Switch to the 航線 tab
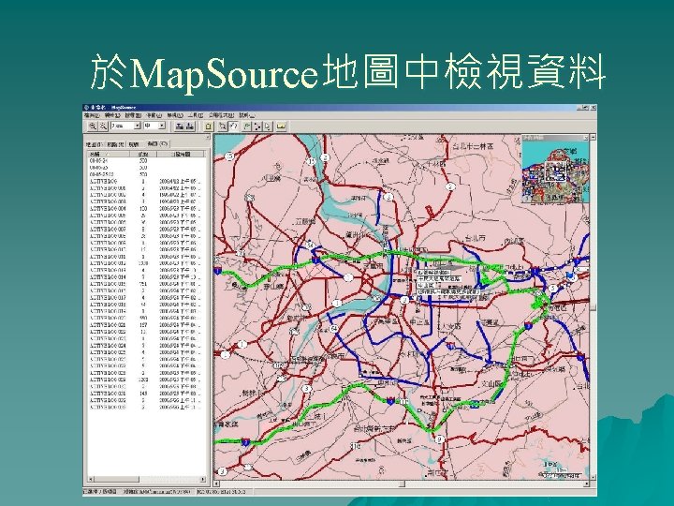The height and width of the screenshot is (506, 674). 134,144
